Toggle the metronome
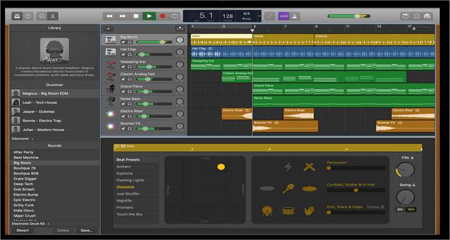The height and width of the screenshot is (240, 450). pyautogui.click(x=295, y=16)
